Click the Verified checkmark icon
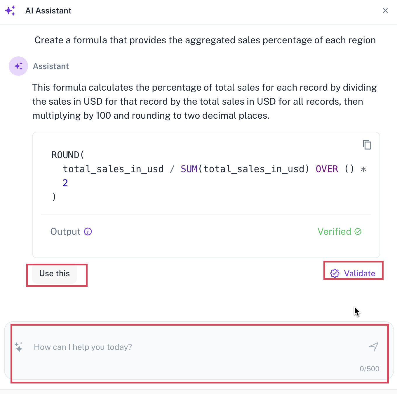Image resolution: width=397 pixels, height=394 pixels. pos(358,231)
